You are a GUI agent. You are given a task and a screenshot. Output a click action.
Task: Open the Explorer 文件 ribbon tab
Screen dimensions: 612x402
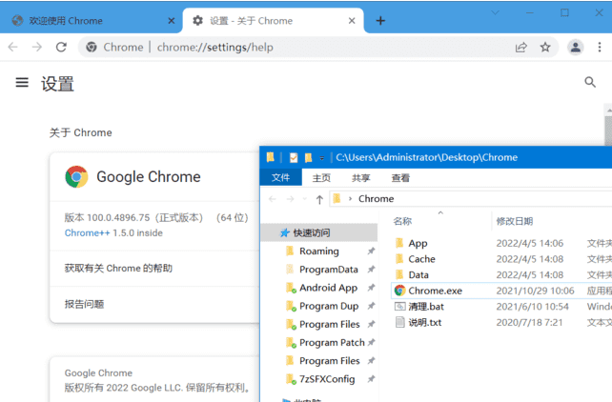point(280,178)
